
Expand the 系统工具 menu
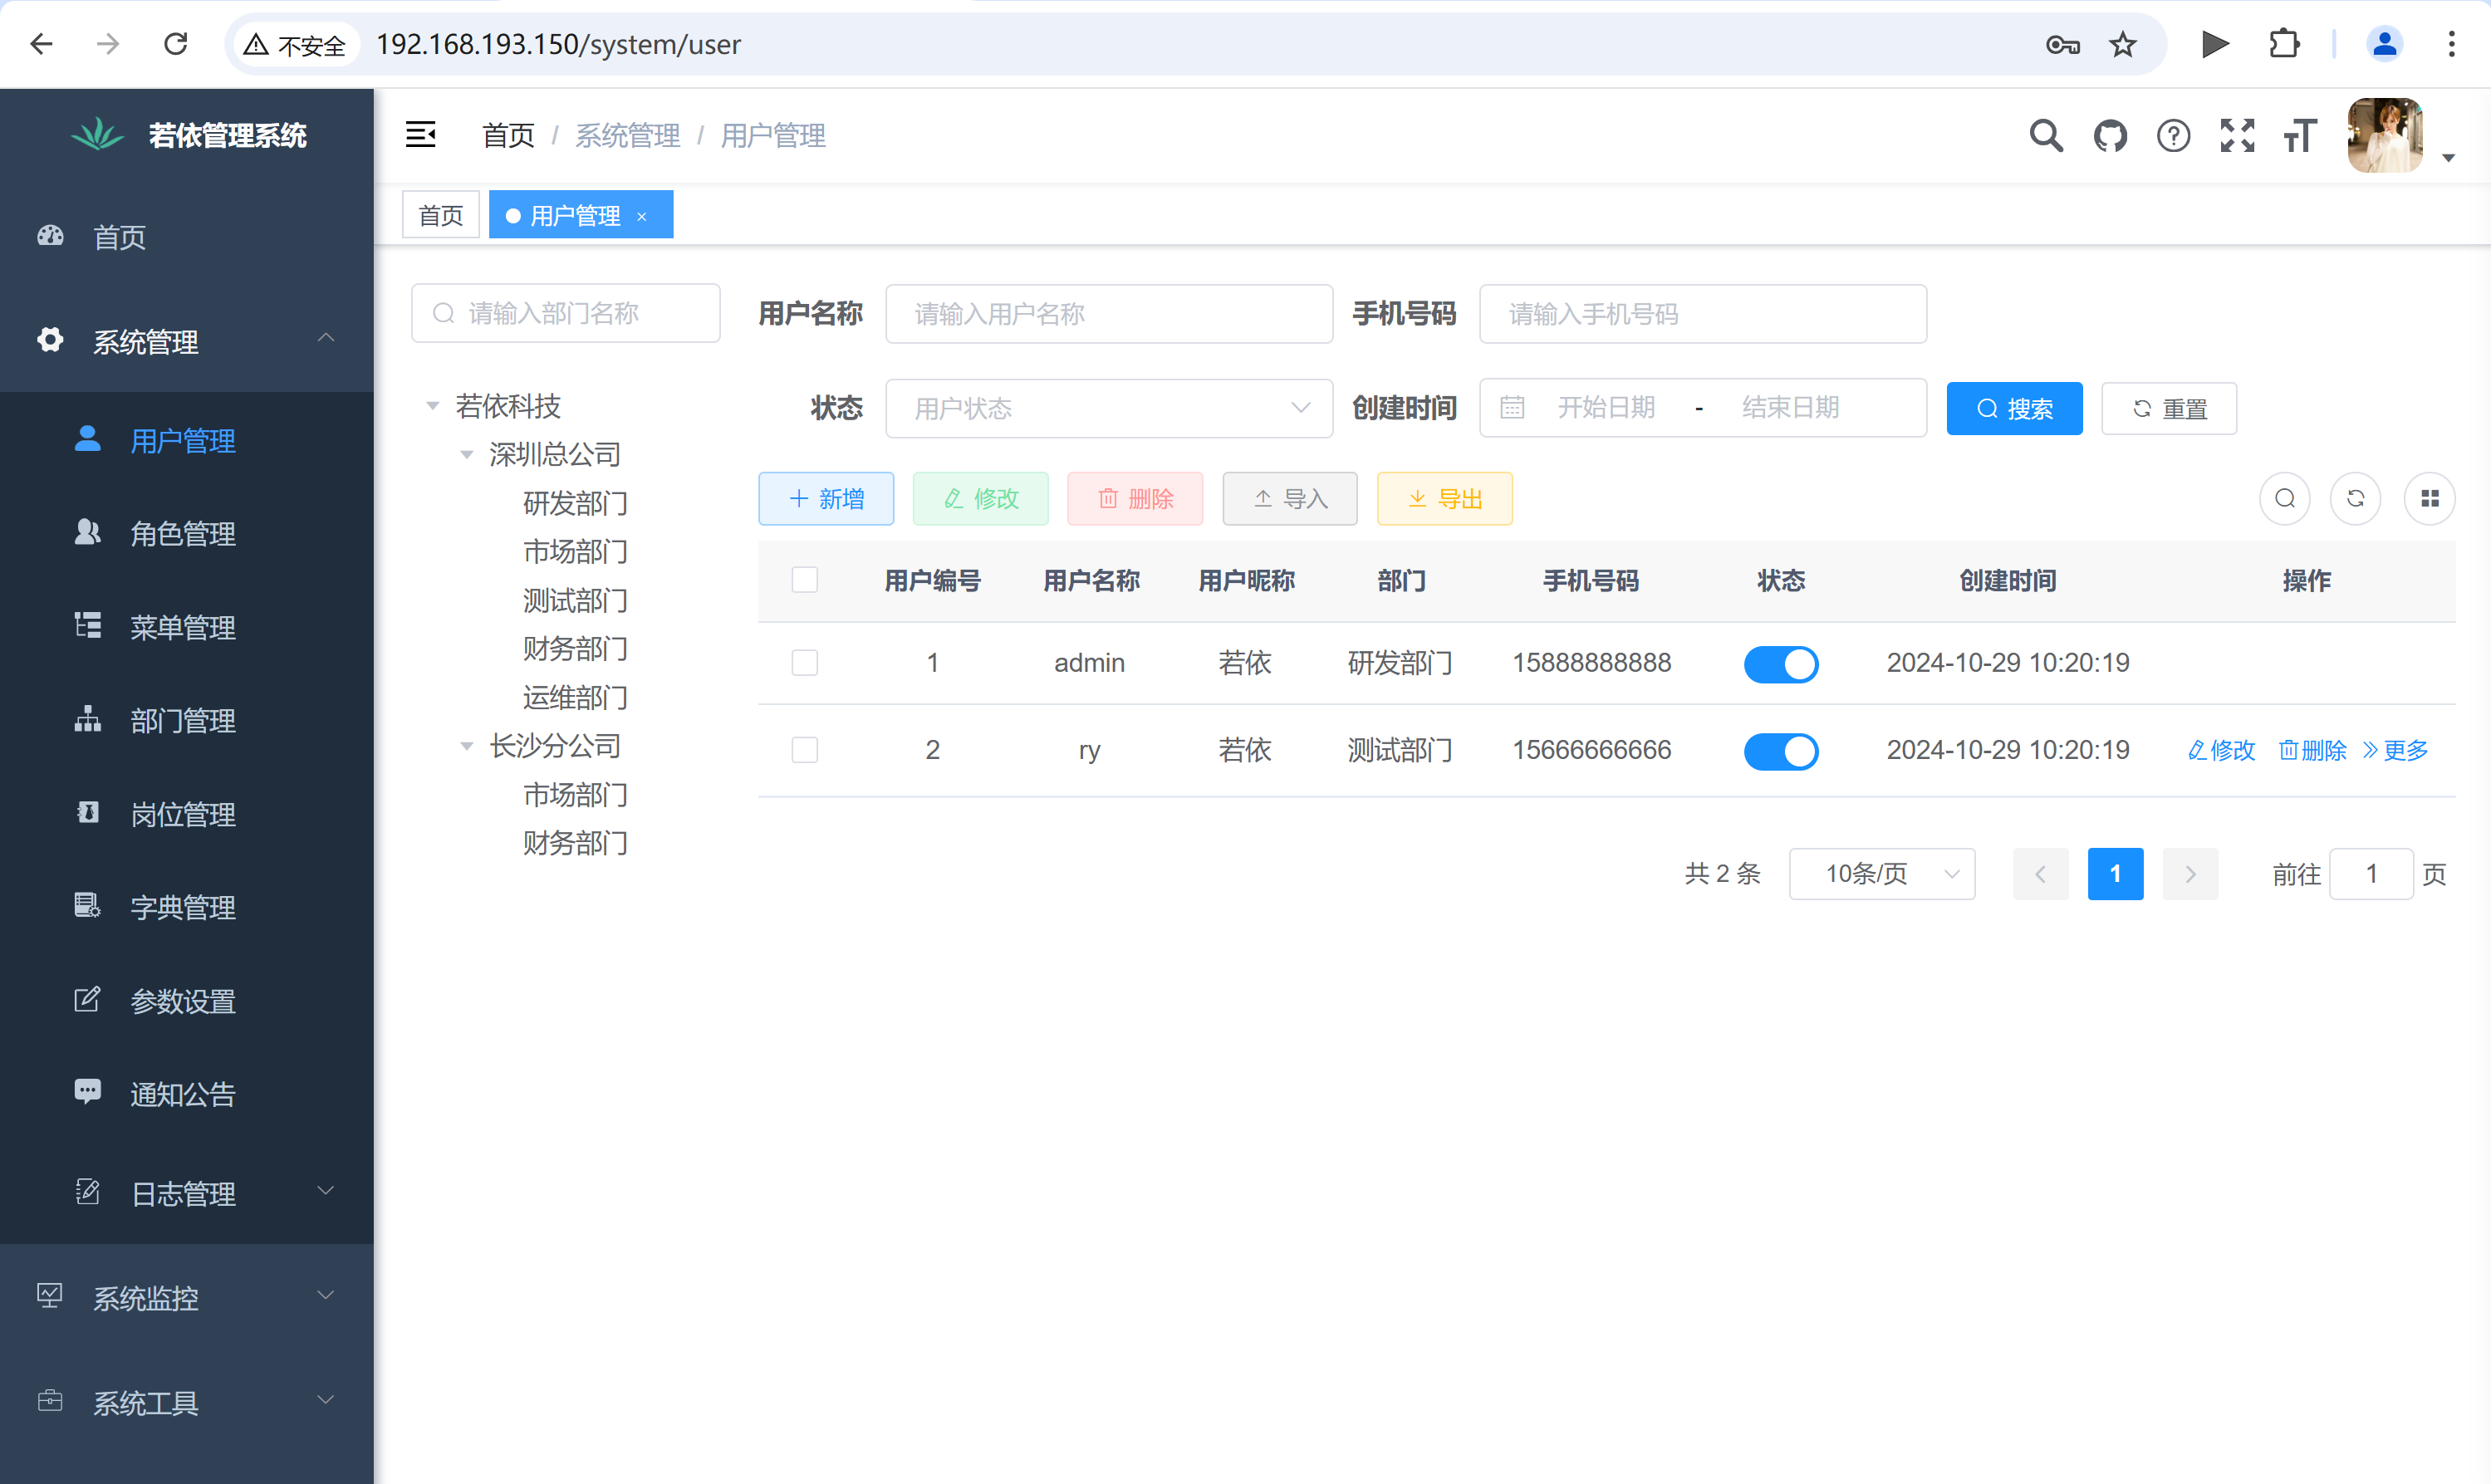pos(187,1402)
